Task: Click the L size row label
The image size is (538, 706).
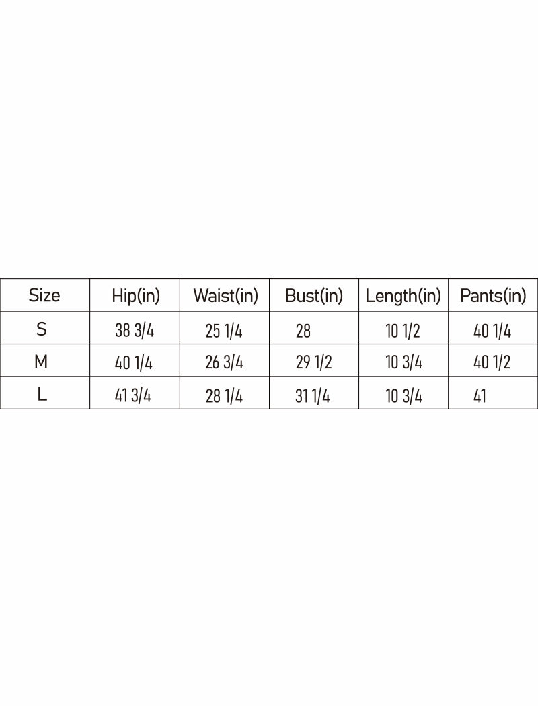Action: coord(42,395)
